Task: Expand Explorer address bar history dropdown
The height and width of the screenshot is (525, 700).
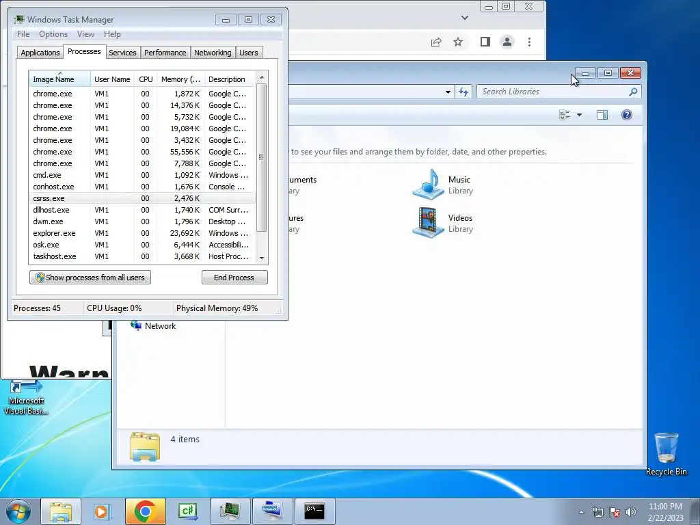Action: (x=448, y=92)
